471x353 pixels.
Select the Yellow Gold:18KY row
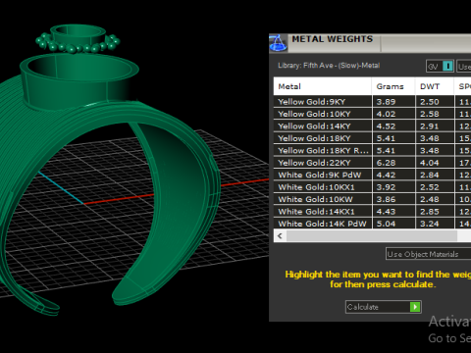(372, 138)
